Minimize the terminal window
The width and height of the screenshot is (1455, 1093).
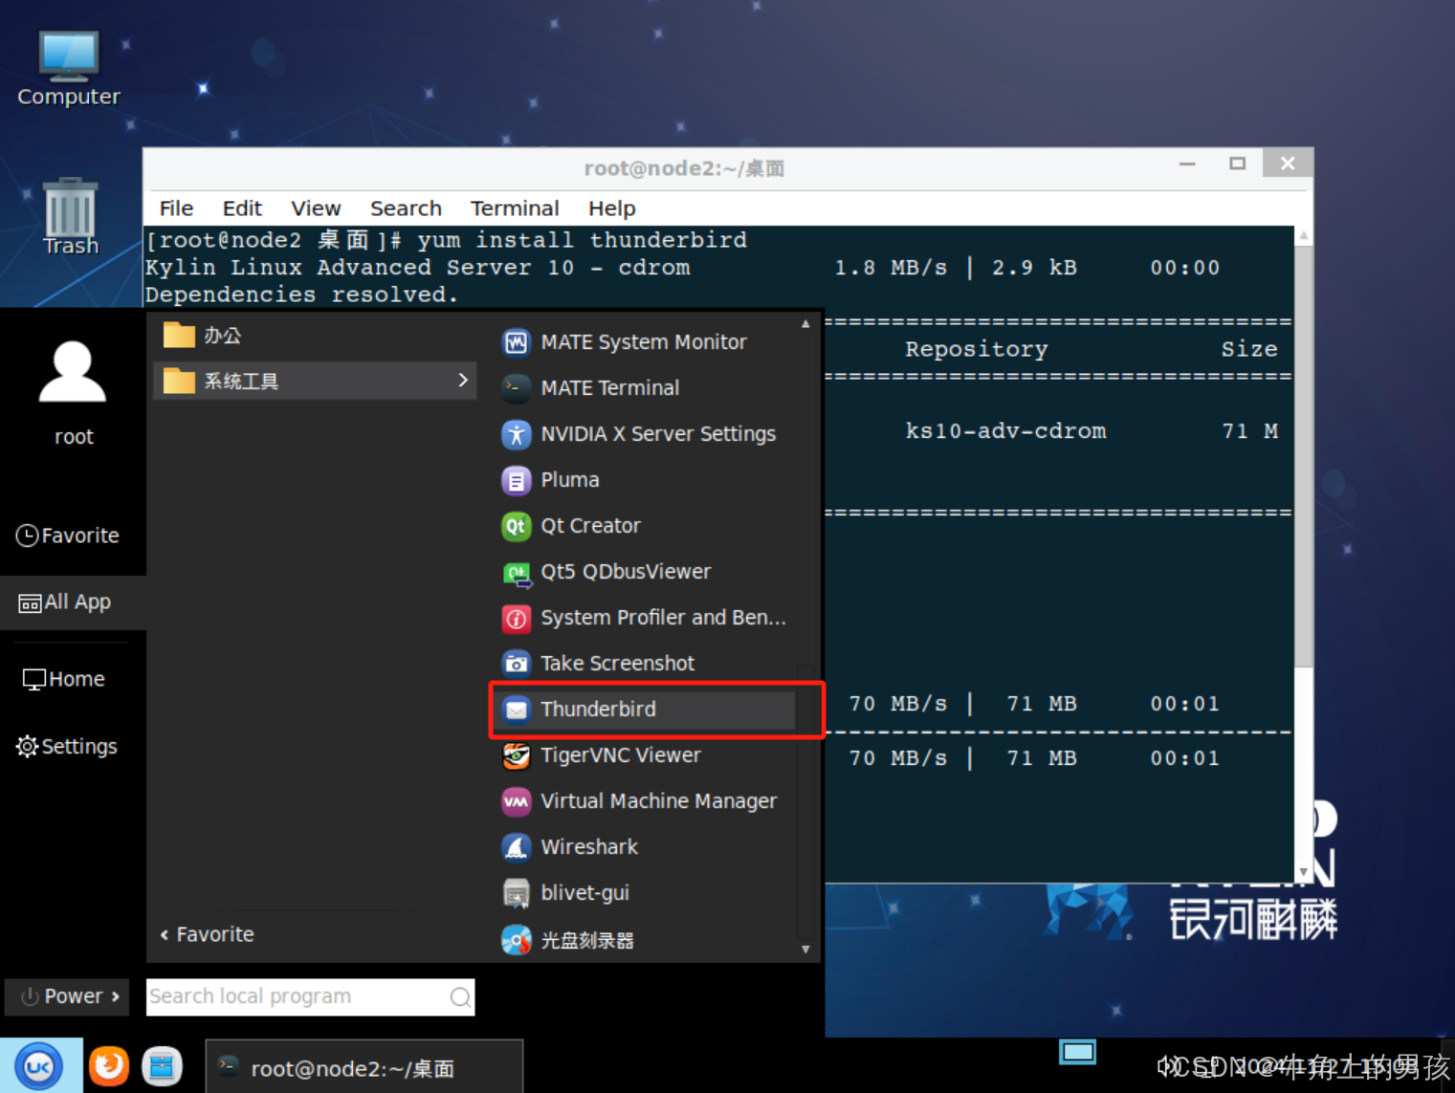click(1187, 164)
